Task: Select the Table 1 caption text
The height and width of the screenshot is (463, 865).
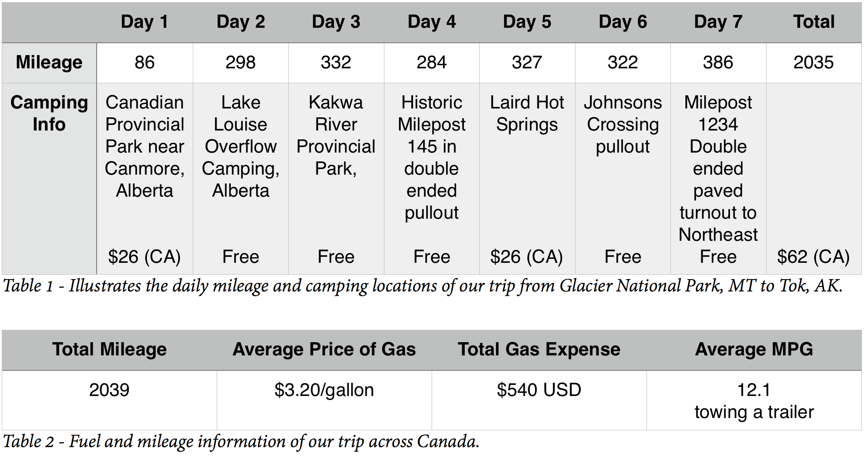Action: pos(423,286)
